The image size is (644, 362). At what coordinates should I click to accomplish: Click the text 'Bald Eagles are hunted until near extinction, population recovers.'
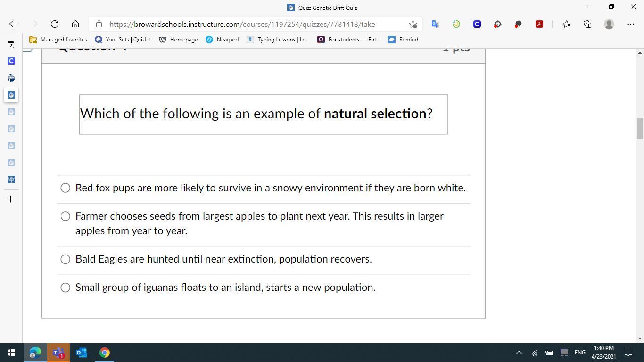223,259
